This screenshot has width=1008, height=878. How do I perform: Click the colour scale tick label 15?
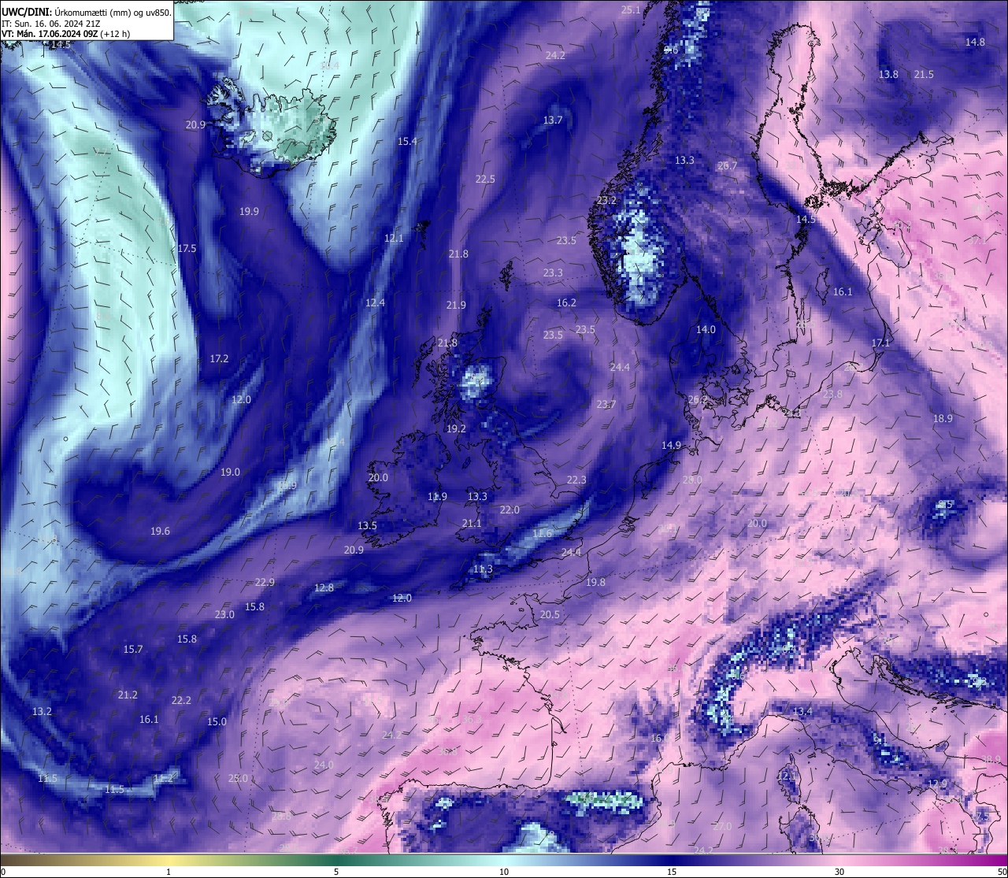pos(672,872)
